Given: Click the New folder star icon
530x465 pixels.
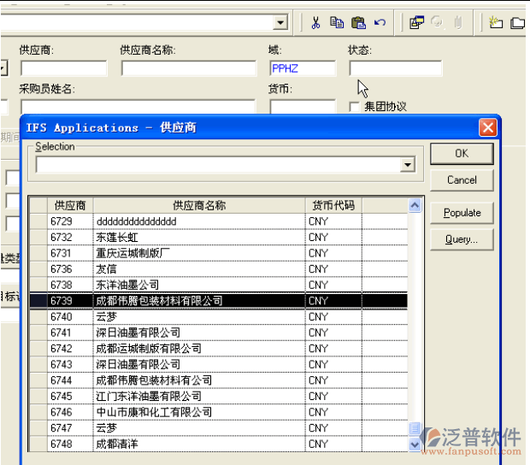Looking at the screenshot, I should click(496, 22).
